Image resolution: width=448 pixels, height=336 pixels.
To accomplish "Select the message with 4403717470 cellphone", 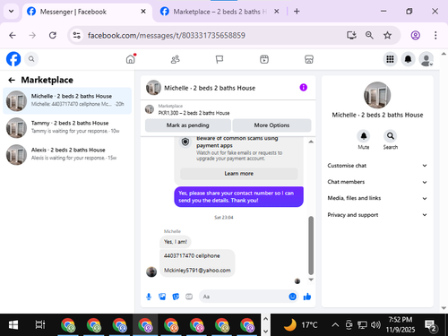I will (197, 263).
